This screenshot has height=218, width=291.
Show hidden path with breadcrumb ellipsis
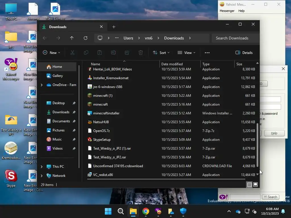coord(117,38)
